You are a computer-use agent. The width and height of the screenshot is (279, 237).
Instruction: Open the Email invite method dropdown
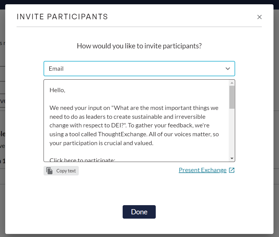point(139,69)
